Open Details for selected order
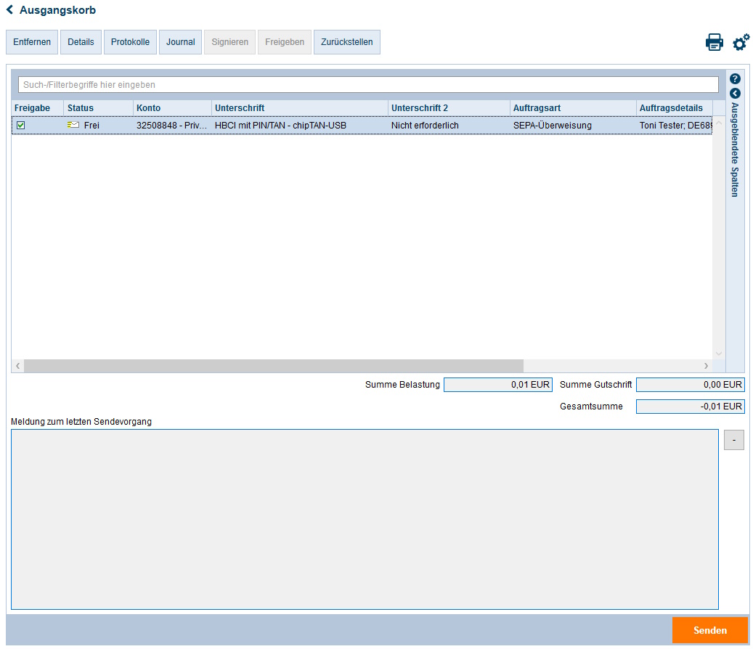 81,42
